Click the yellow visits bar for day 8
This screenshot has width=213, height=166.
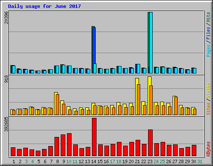coord(55,103)
